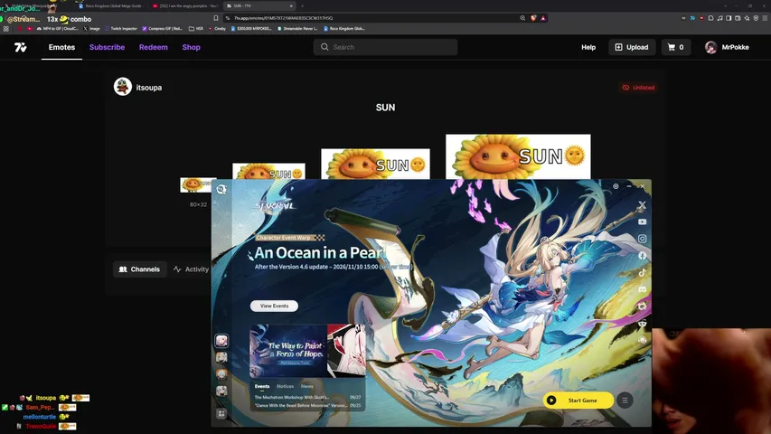The height and width of the screenshot is (434, 771).
Task: Click the Upload emote button
Action: tap(632, 47)
